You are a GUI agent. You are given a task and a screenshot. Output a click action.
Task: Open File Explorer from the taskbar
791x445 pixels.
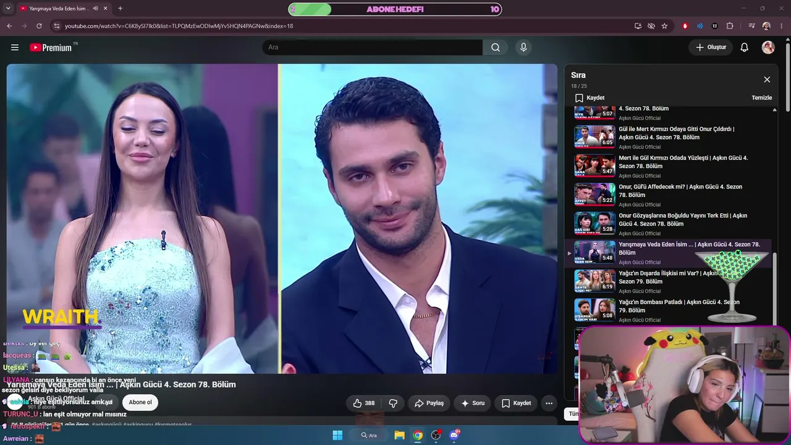[x=400, y=435]
